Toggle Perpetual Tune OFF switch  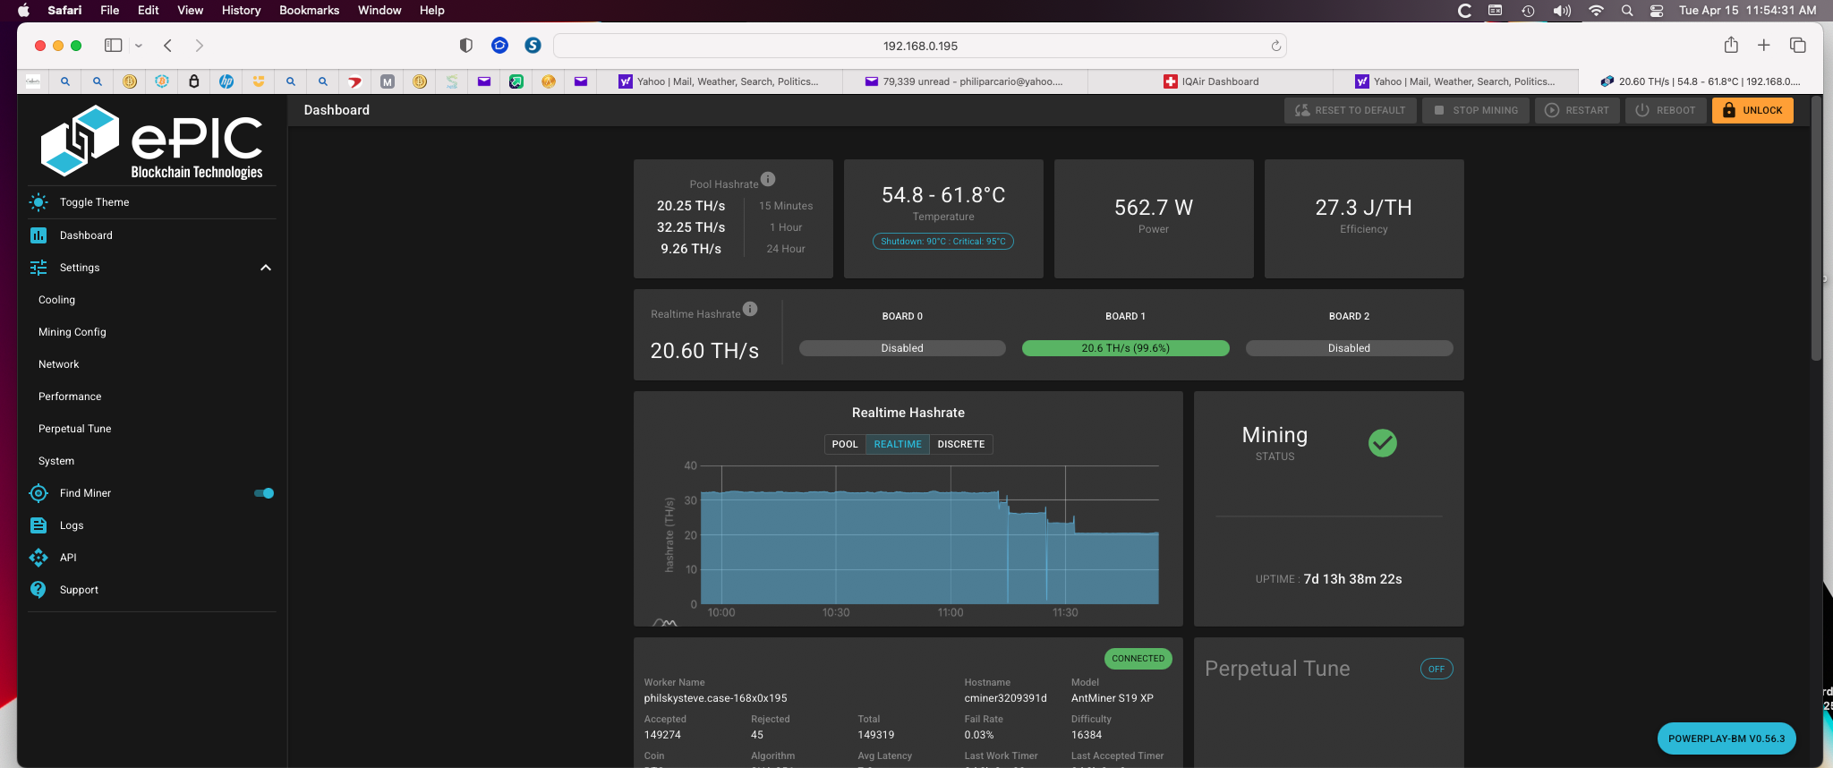(x=1437, y=669)
